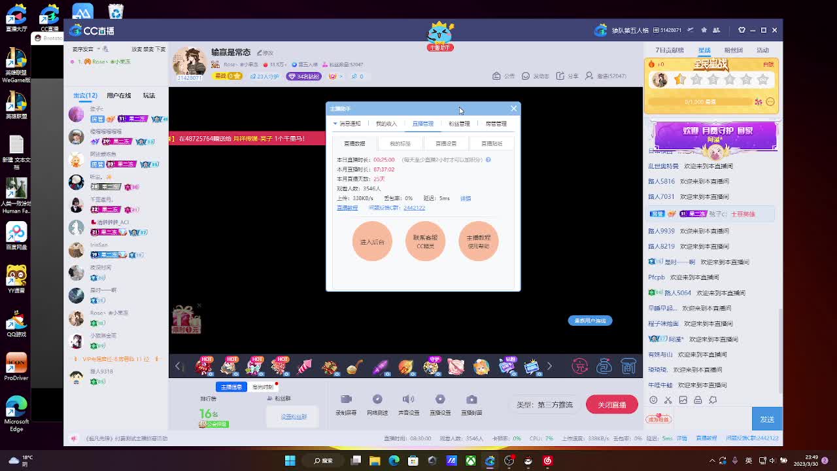Click the streamer avatar thumbnail

point(190,62)
